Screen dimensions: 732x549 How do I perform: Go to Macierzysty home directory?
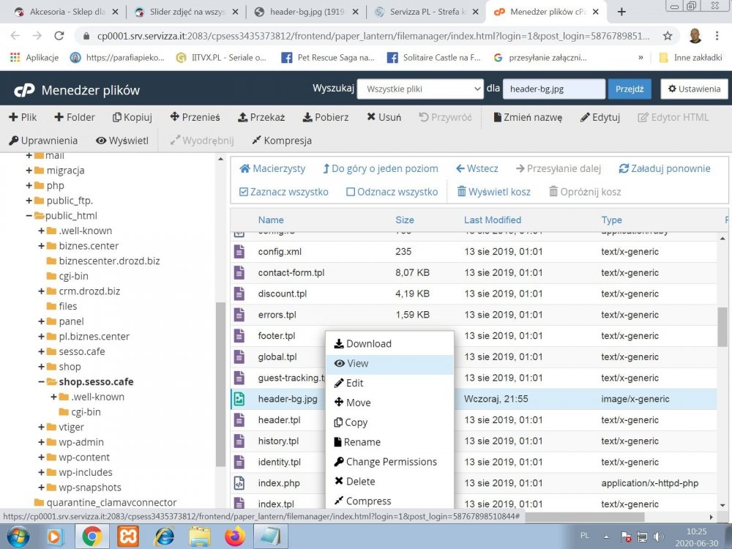point(272,168)
